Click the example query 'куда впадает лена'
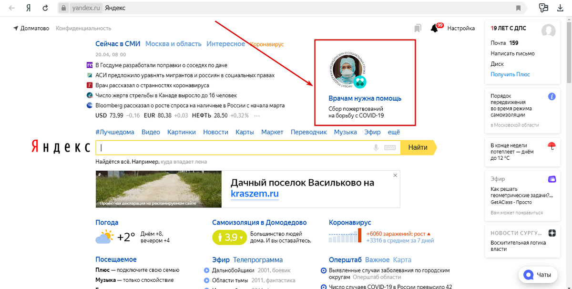This screenshot has width=572, height=289. pyautogui.click(x=184, y=163)
